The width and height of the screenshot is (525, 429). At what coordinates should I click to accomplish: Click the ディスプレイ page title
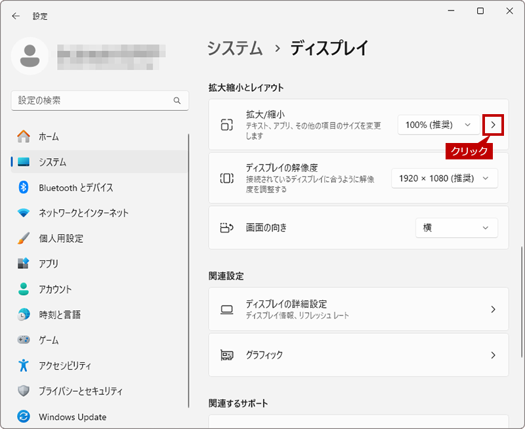[329, 48]
